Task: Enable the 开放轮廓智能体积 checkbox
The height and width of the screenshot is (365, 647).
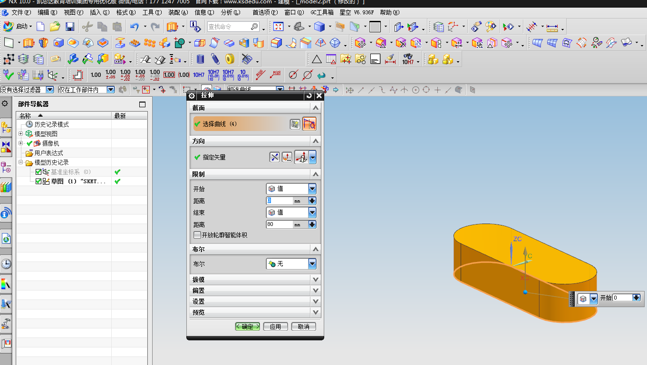Action: click(197, 235)
